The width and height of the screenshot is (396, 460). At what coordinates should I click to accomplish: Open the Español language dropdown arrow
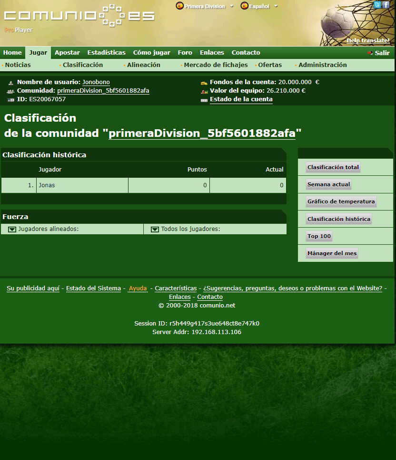pyautogui.click(x=276, y=6)
